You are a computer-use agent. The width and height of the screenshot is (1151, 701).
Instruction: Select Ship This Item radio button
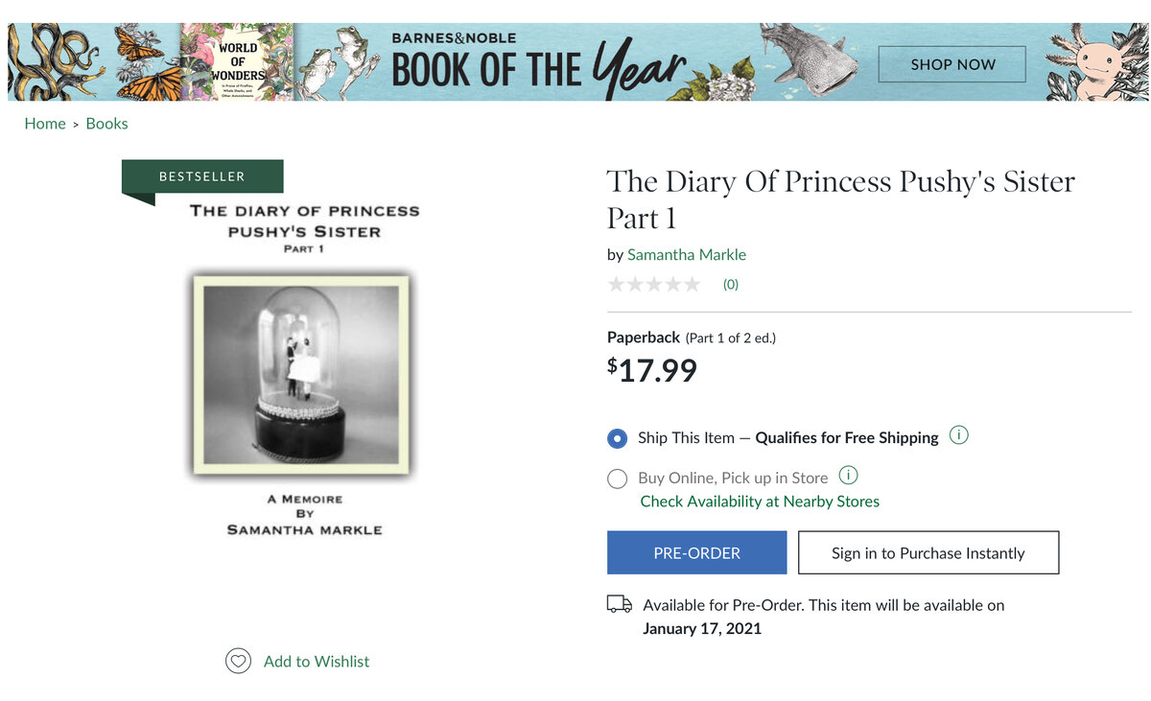(618, 438)
